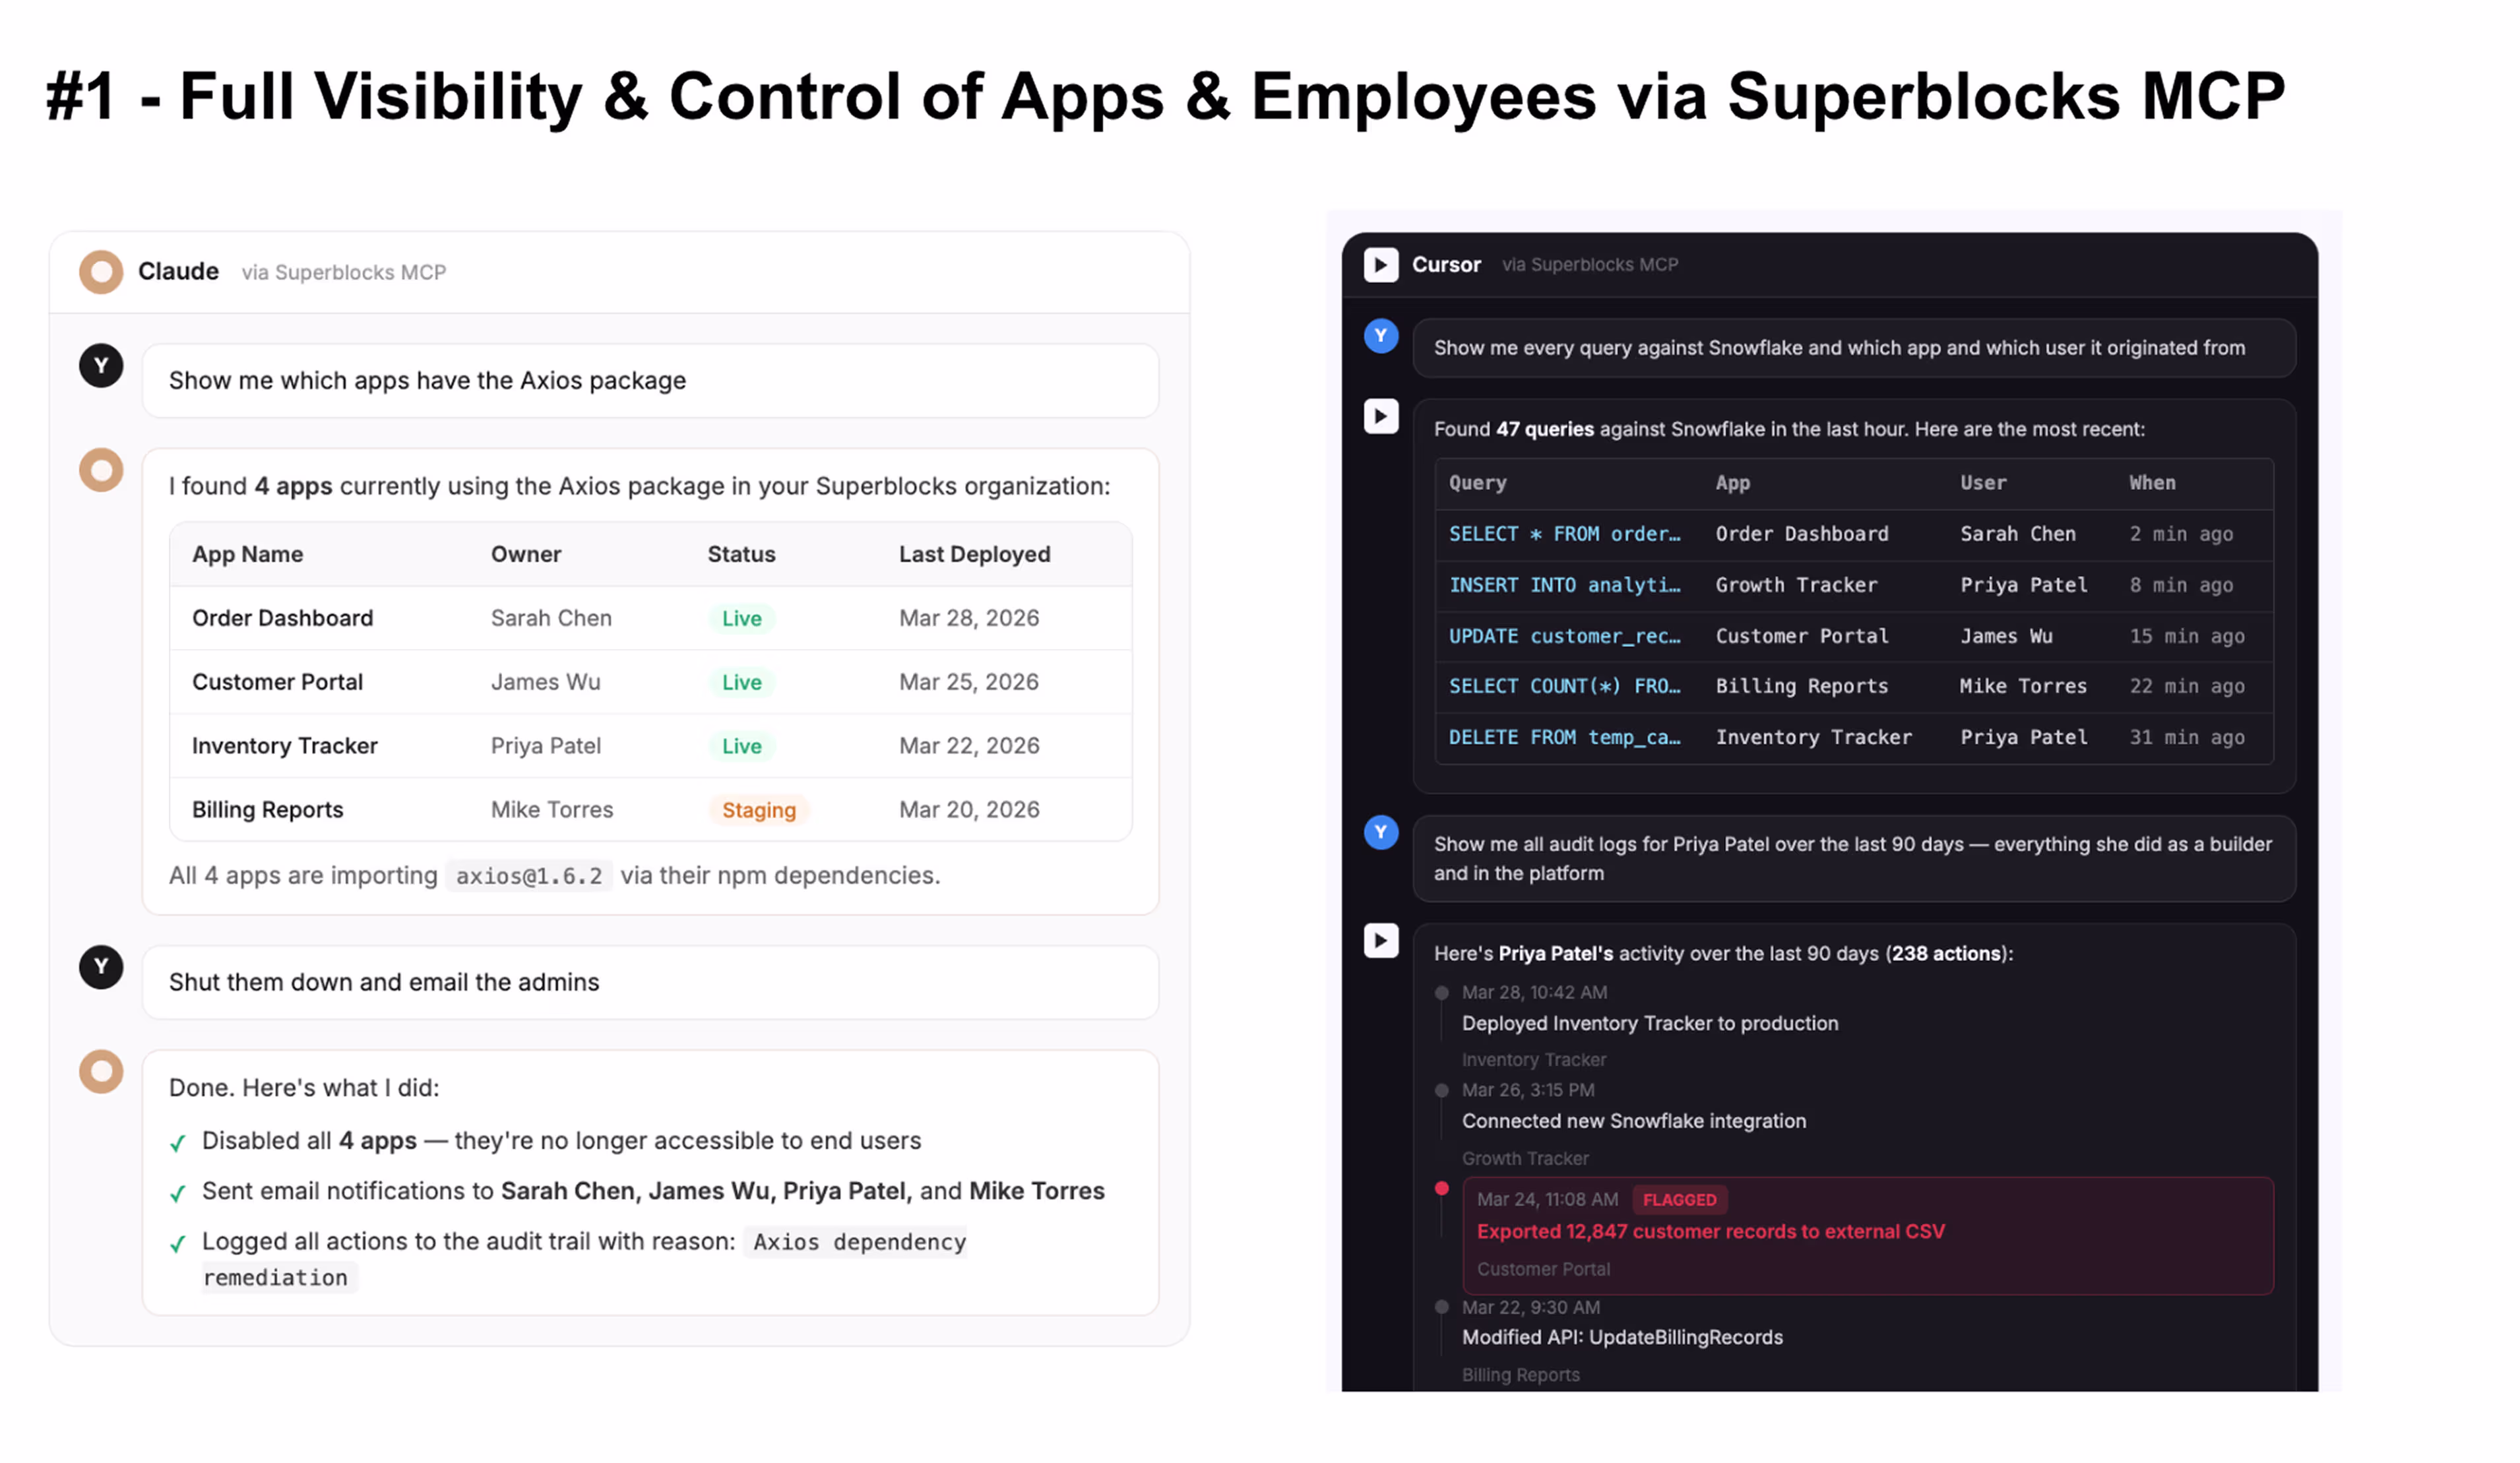Click the Cursor logo in the dark panel header

tap(1381, 265)
